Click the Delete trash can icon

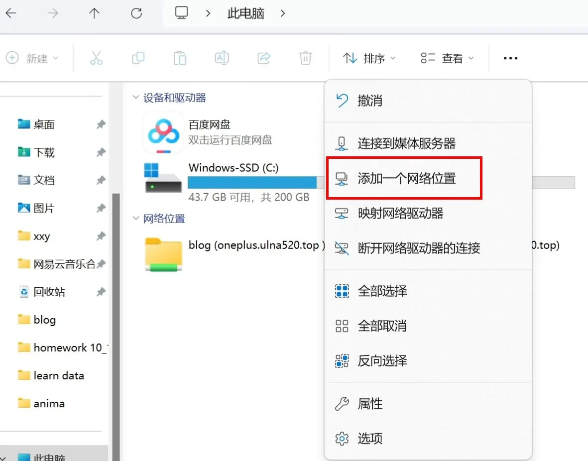coord(305,58)
